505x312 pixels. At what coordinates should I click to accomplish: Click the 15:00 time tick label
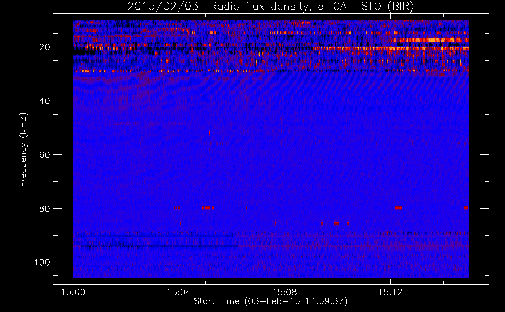tap(73, 292)
